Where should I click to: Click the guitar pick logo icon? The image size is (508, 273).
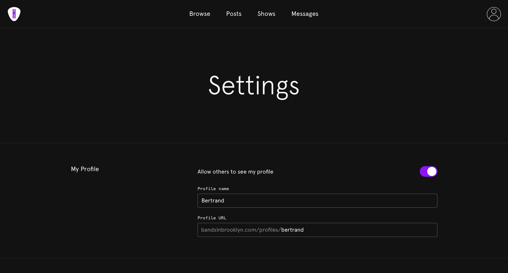[14, 14]
